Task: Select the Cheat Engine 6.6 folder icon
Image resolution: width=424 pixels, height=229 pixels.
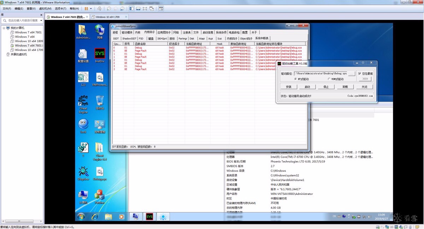Action: coord(100,151)
